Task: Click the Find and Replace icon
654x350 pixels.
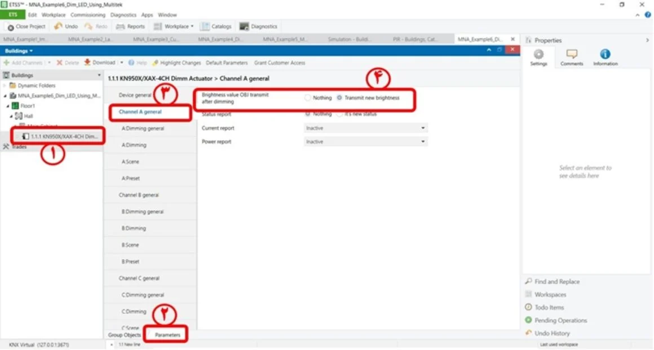Action: coord(528,281)
